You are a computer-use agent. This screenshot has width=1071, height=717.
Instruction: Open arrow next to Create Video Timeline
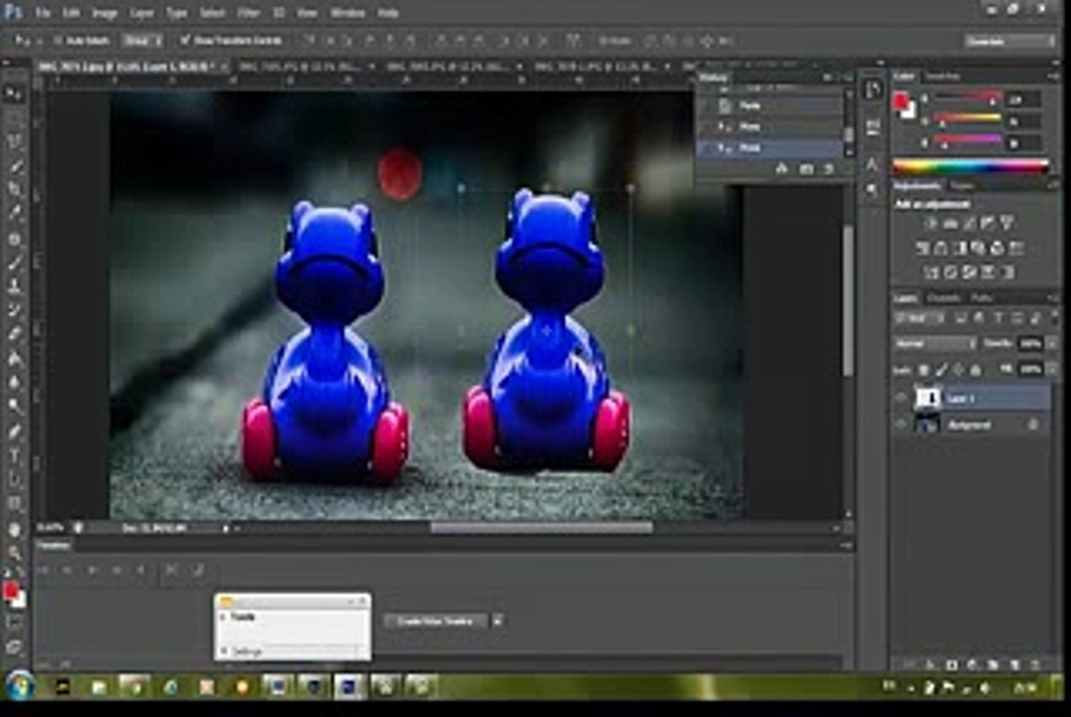(498, 620)
